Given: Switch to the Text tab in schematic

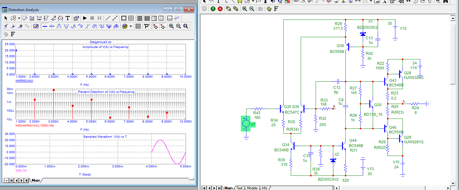Looking at the screenshot, I should click(x=239, y=188).
